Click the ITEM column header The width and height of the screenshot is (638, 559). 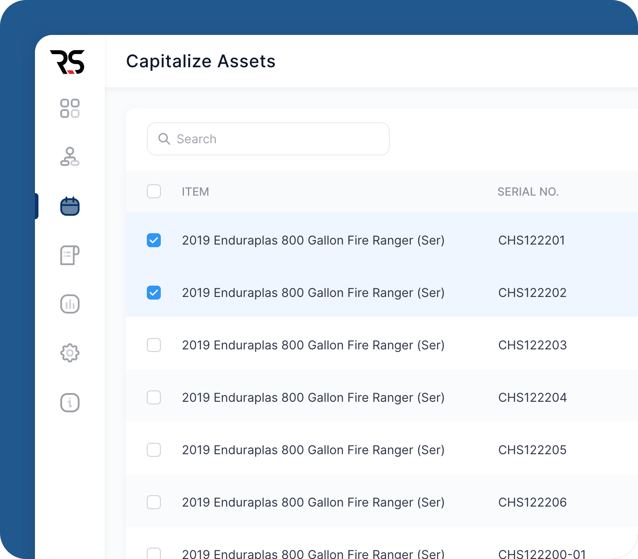tap(195, 192)
